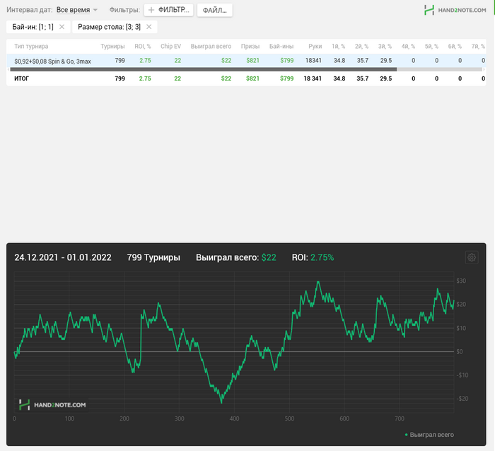The image size is (495, 451).
Task: Sort by the ROI, % column header
Action: pos(143,46)
